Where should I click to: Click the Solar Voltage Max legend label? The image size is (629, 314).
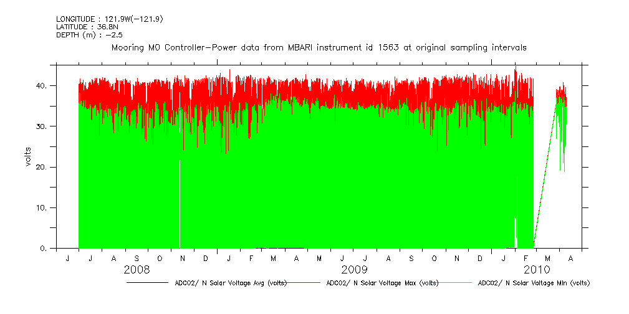(x=380, y=283)
